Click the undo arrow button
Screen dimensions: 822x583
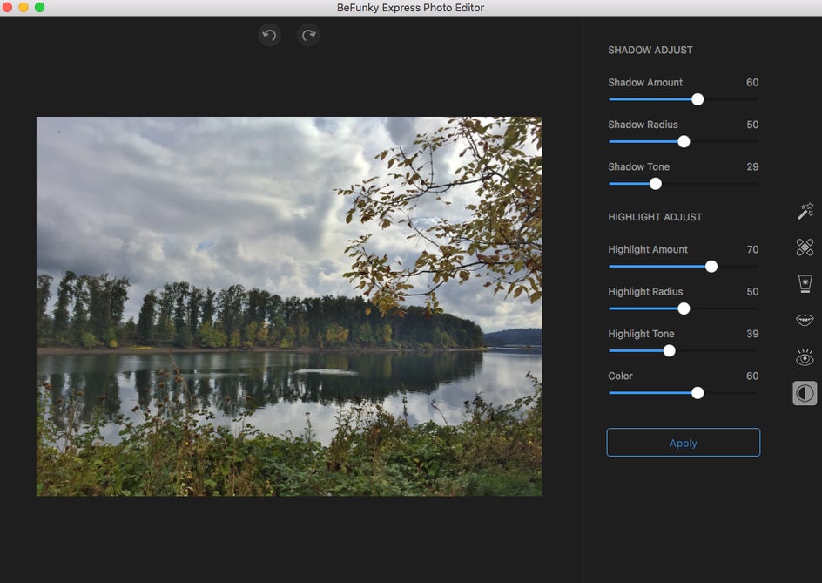coord(269,35)
